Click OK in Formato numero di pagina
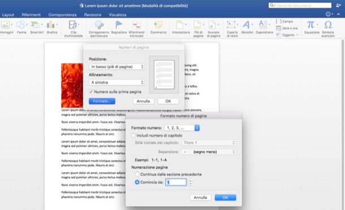The width and height of the screenshot is (345, 210). [x=225, y=198]
